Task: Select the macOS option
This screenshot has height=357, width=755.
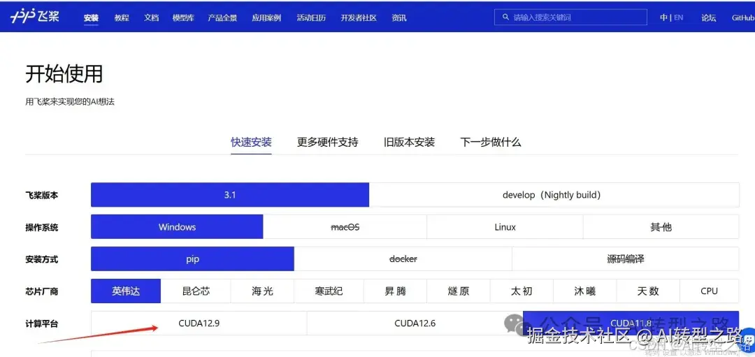Action: click(345, 227)
